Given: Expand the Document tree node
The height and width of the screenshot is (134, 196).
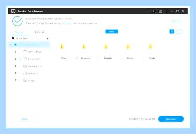Looking at the screenshot, I should pos(15,59).
